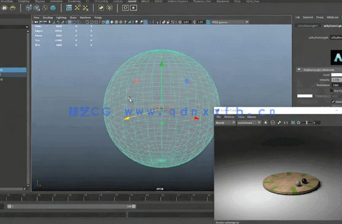Click the blue Volume cube shelf icon
This screenshot has width=342, height=224.
click(53, 8)
